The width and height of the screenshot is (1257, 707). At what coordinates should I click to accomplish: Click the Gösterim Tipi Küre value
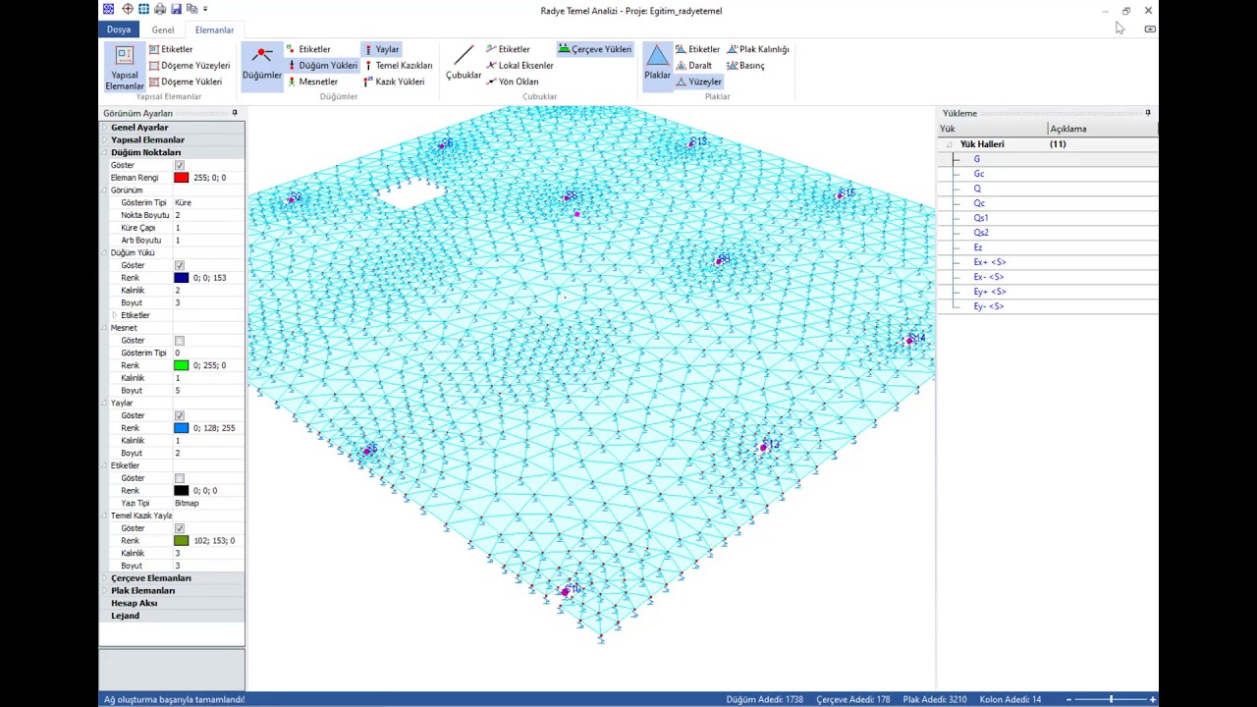(207, 202)
